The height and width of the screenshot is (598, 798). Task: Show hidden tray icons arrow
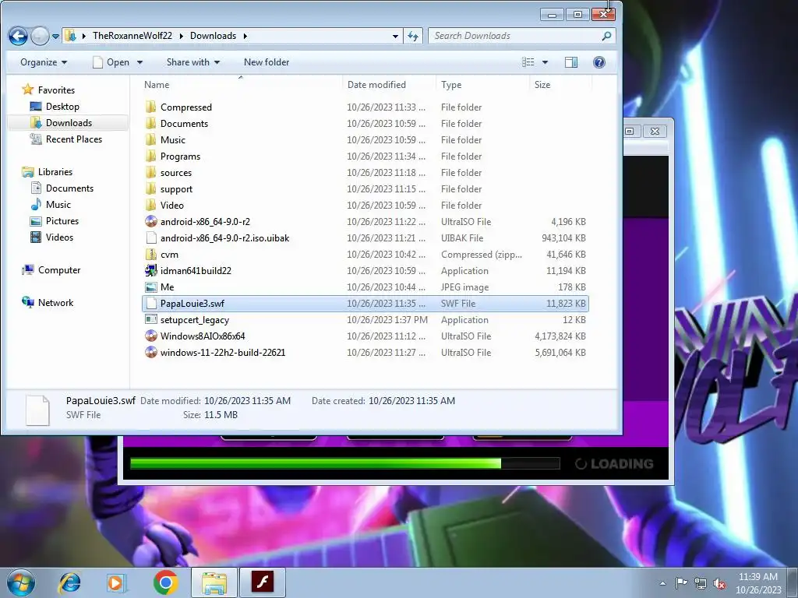coord(662,583)
